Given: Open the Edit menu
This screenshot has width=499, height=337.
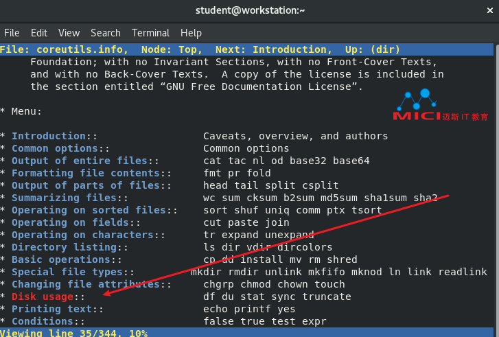Looking at the screenshot, I should point(39,33).
